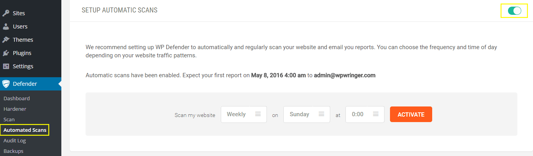Click the Sites key icon
Image resolution: width=533 pixels, height=156 pixels.
pos(6,13)
